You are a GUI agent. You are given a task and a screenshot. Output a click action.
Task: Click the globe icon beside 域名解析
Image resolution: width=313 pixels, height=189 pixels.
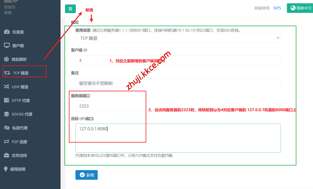6,59
